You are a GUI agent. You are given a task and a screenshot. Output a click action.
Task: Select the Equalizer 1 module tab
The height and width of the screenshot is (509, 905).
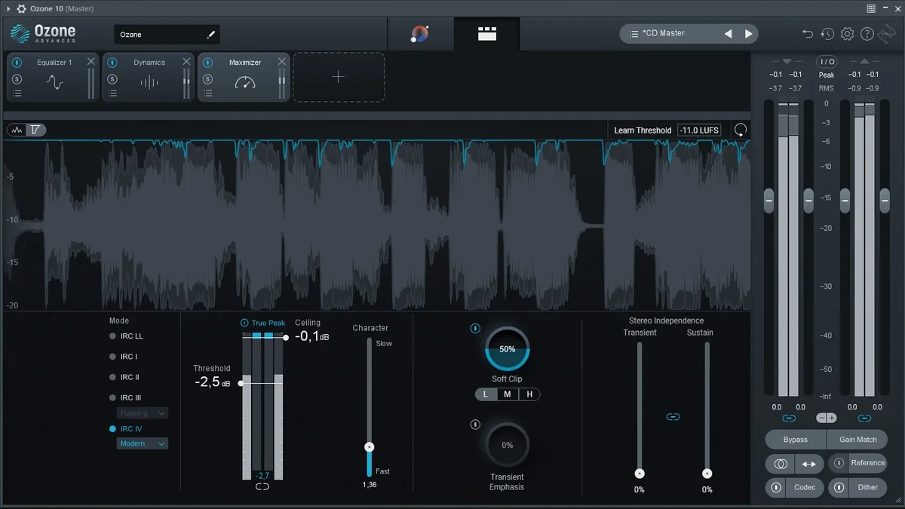click(54, 77)
